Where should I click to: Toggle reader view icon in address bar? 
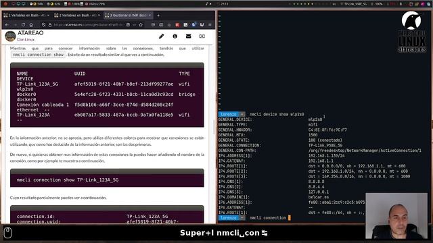(128, 25)
